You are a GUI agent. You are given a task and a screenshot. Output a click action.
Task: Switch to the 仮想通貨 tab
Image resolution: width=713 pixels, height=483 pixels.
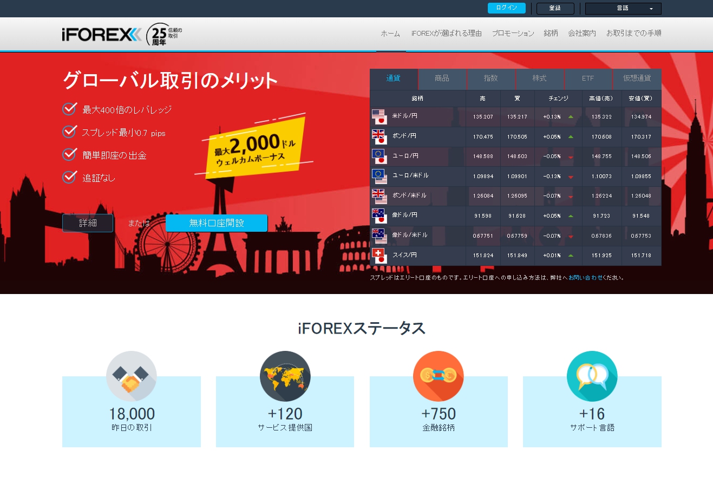click(x=637, y=79)
